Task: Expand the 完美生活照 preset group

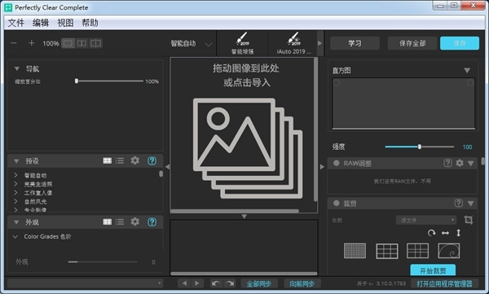Action: 15,184
